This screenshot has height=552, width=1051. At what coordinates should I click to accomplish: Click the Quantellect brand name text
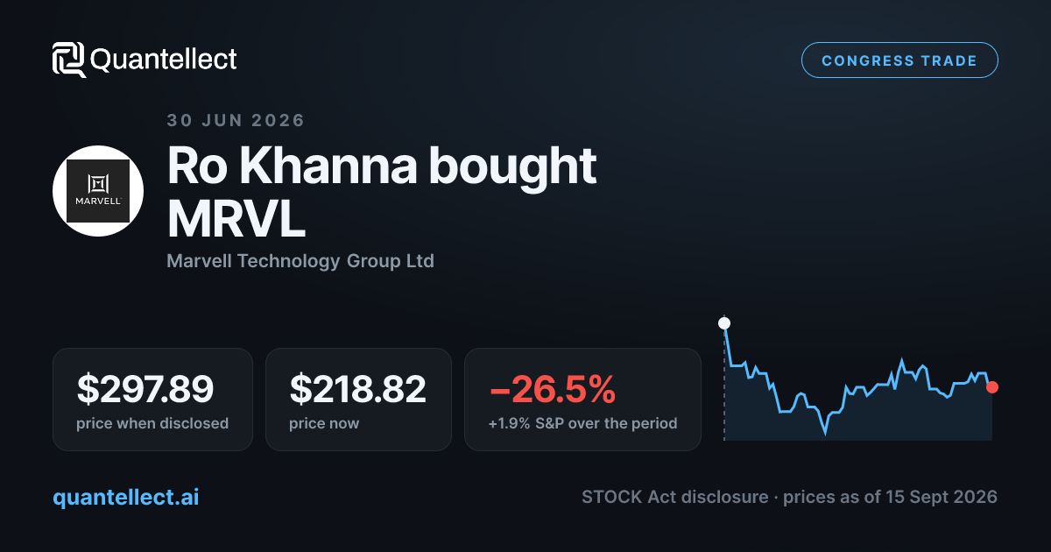164,60
